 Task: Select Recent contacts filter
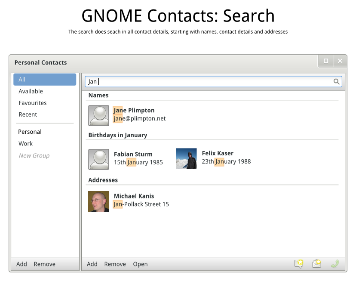pos(28,114)
